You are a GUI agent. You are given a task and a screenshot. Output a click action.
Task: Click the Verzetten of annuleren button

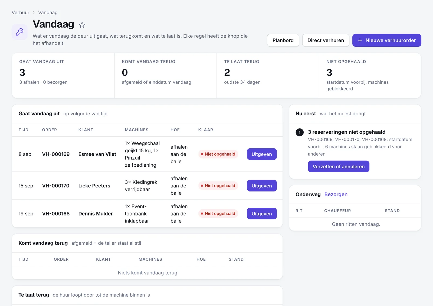point(339,167)
